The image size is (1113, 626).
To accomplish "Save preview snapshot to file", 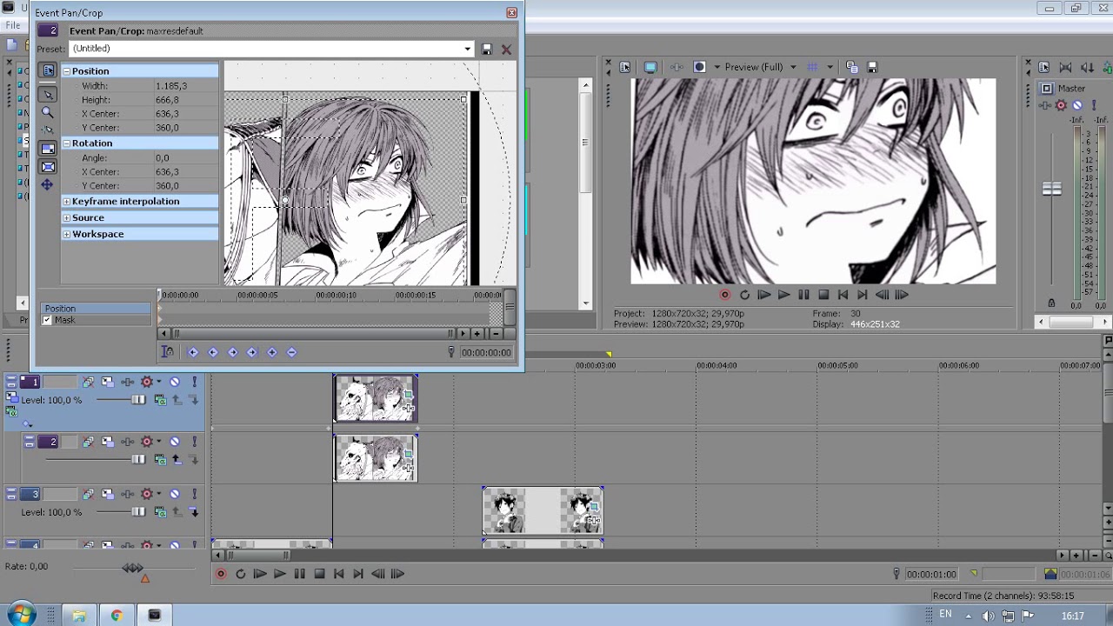I will pyautogui.click(x=872, y=67).
